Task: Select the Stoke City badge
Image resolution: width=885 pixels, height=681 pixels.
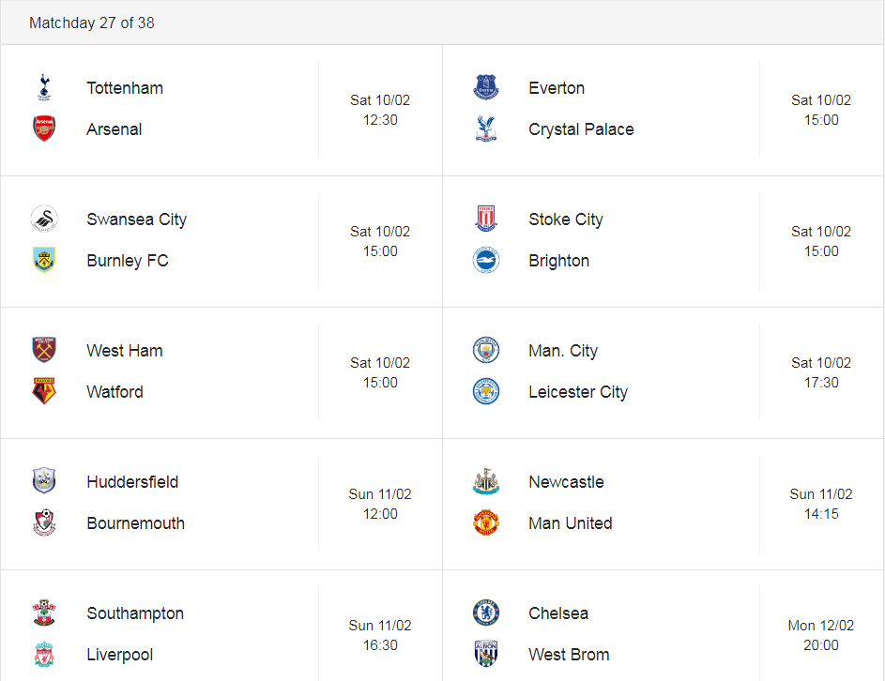Action: pos(486,219)
